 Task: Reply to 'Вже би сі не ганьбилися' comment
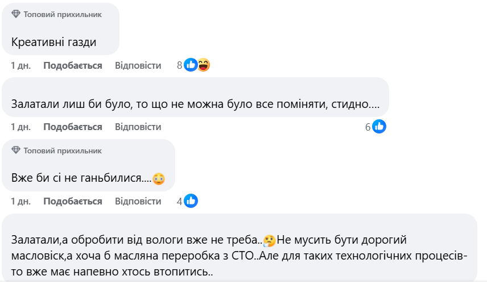(x=138, y=201)
